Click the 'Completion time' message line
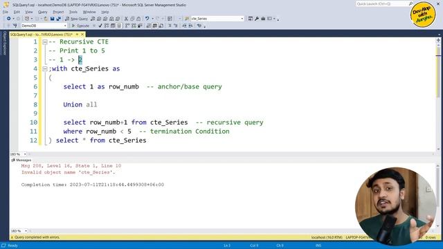 [92, 185]
